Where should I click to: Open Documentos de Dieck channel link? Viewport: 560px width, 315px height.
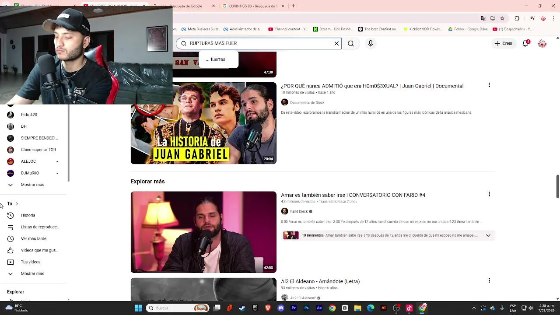pos(307,102)
